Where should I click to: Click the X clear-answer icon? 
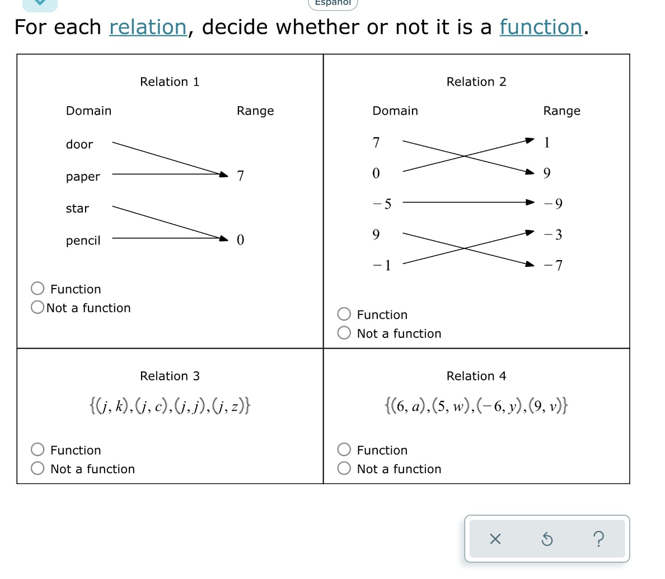point(495,539)
